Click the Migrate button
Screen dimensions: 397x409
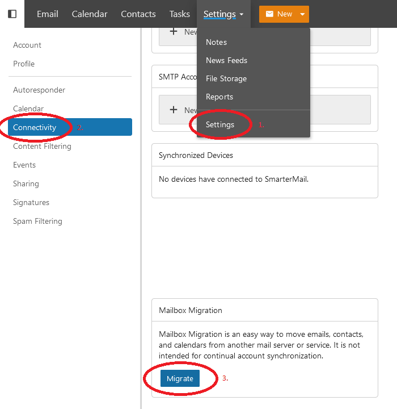pos(180,378)
